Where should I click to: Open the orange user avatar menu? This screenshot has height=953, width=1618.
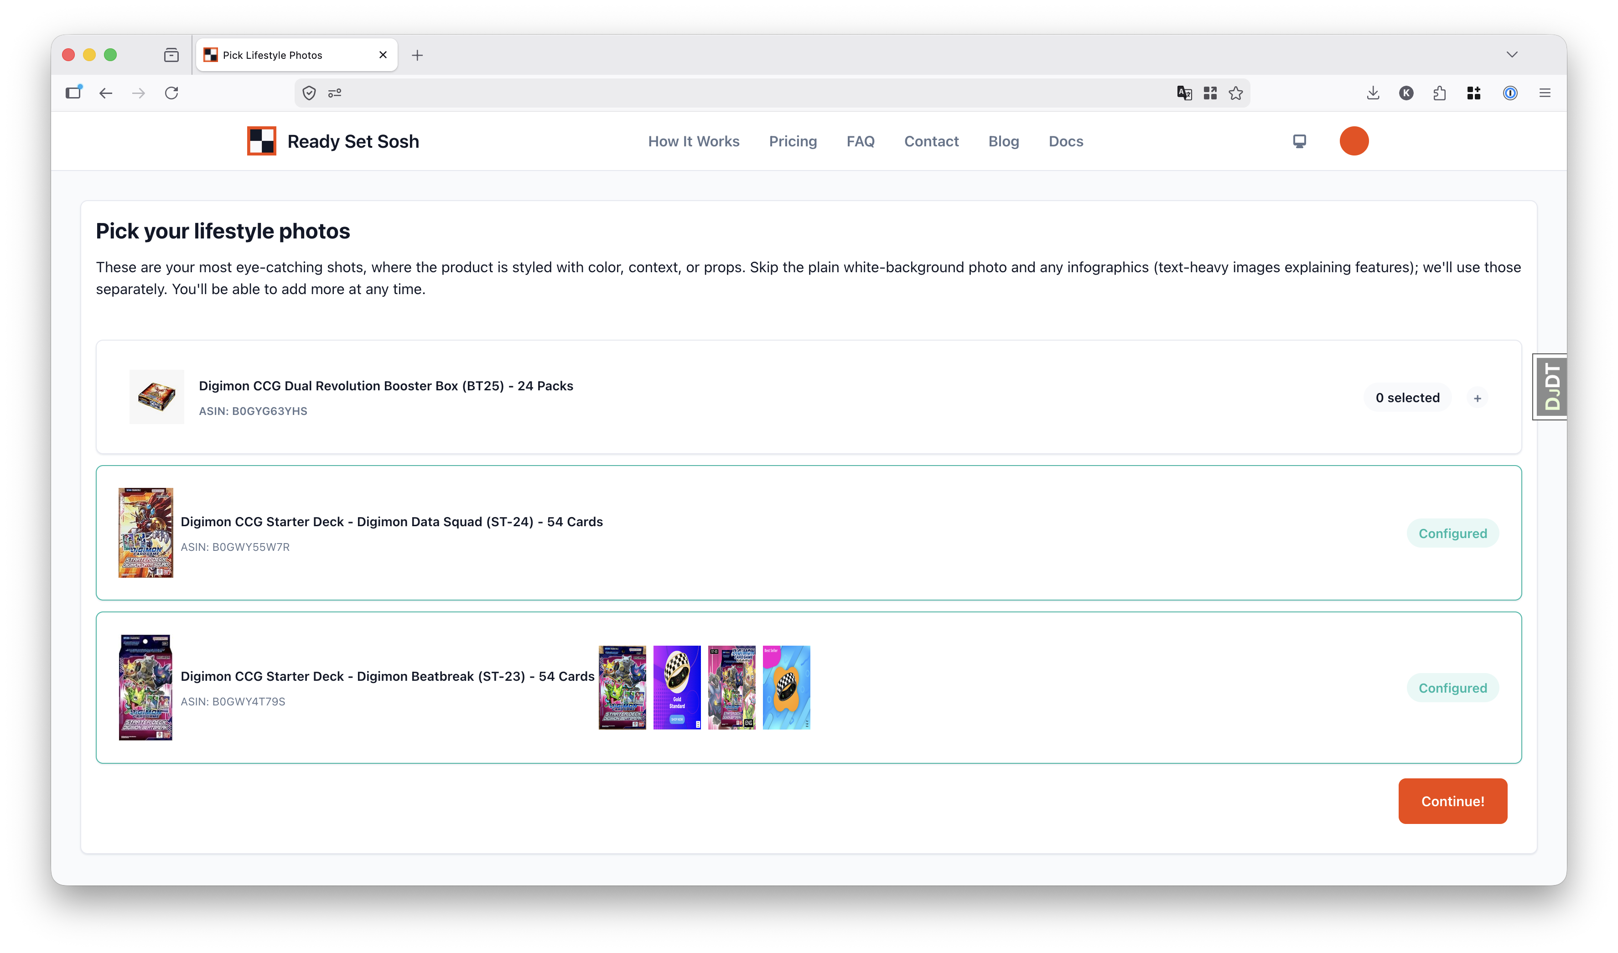tap(1354, 141)
